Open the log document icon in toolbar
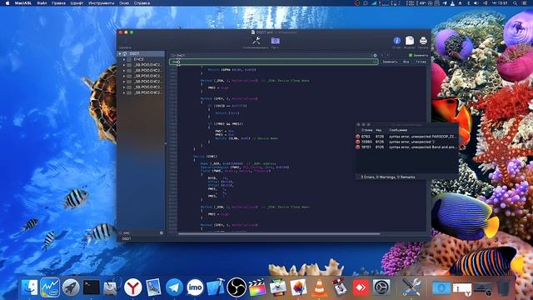 [410, 41]
